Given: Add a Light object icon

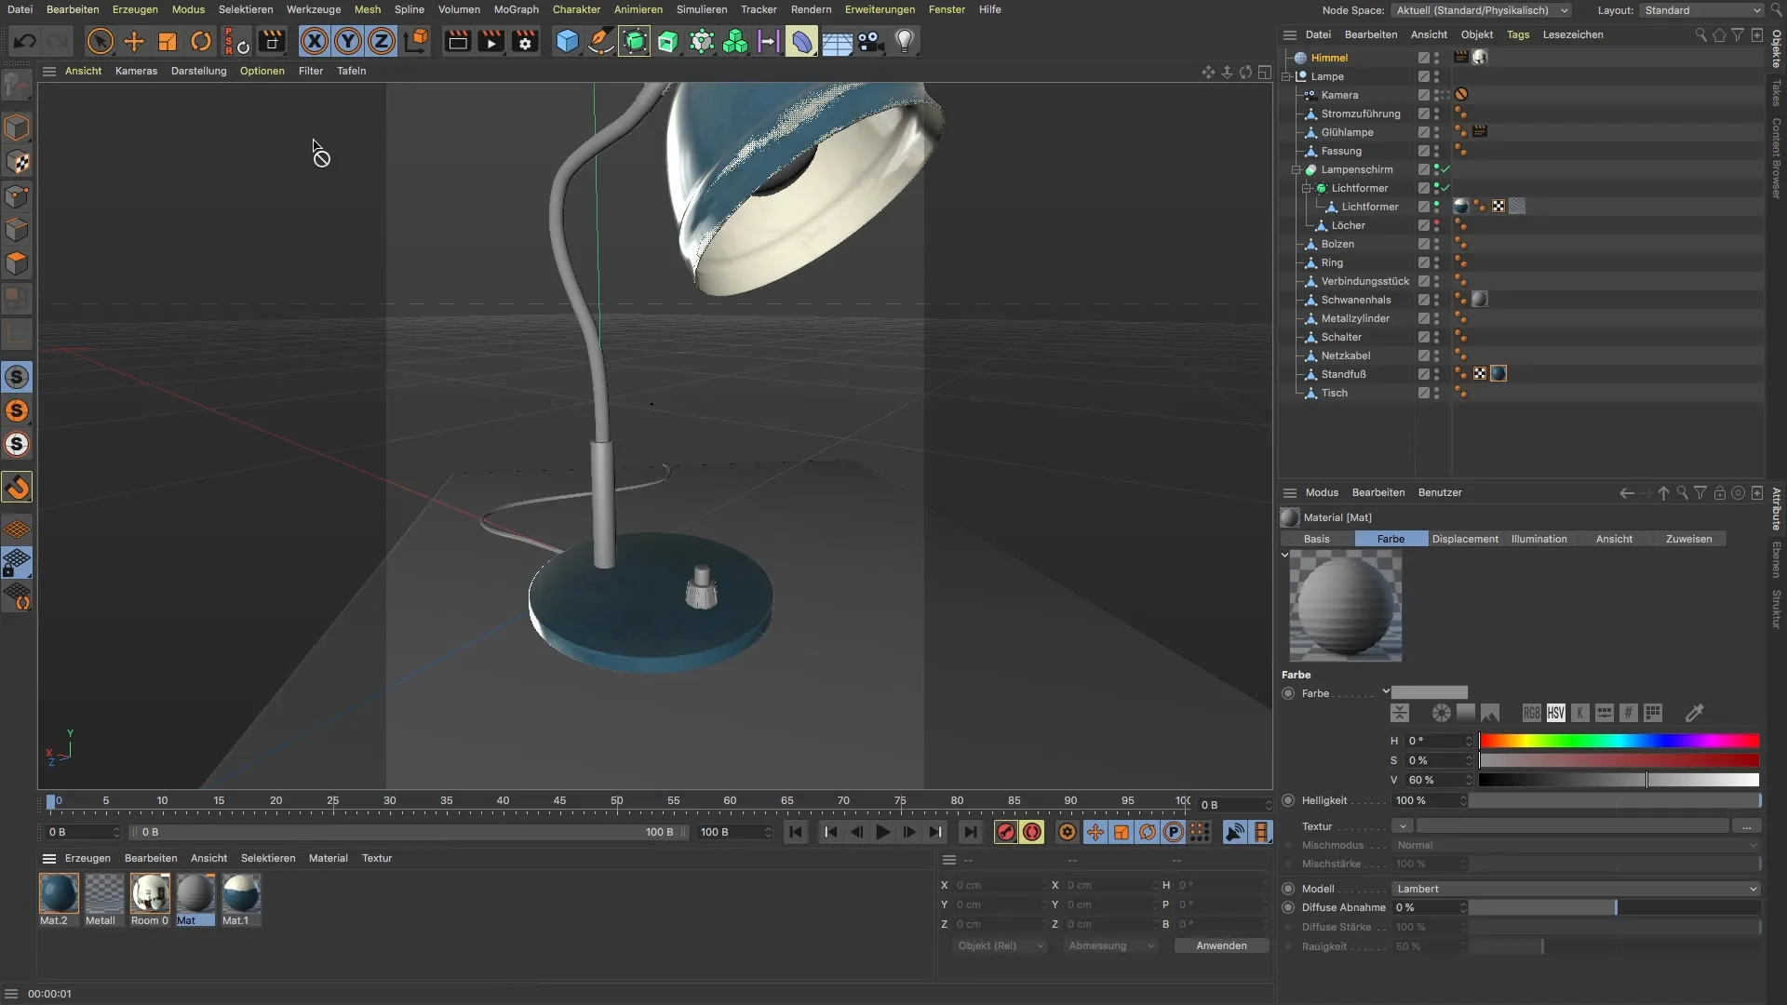Looking at the screenshot, I should [x=905, y=41].
